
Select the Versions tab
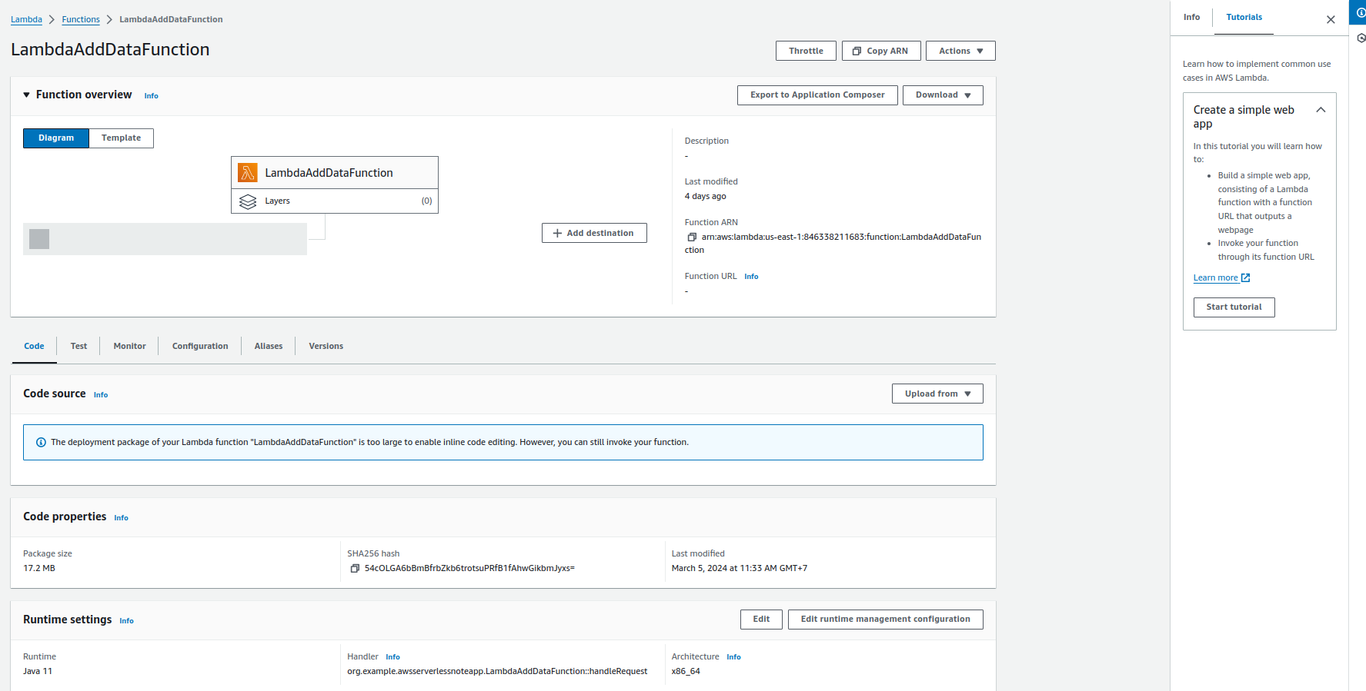(326, 347)
